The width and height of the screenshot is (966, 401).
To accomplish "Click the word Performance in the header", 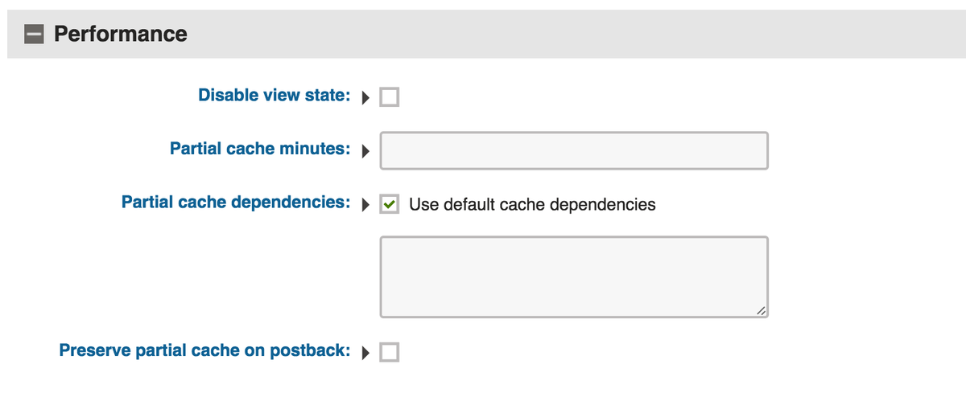I will point(120,34).
